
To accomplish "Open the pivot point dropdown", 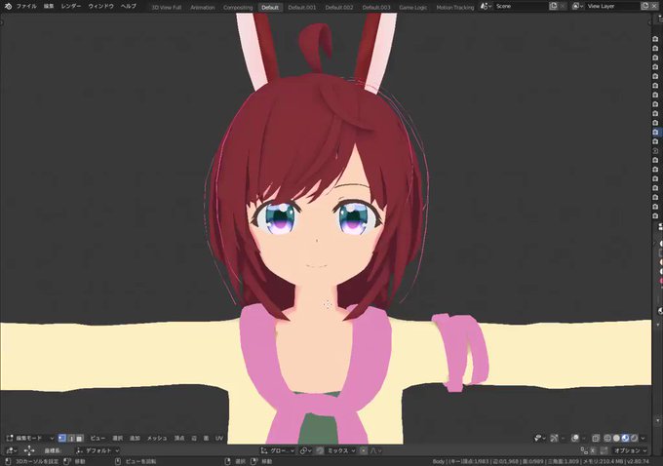I will pos(305,450).
